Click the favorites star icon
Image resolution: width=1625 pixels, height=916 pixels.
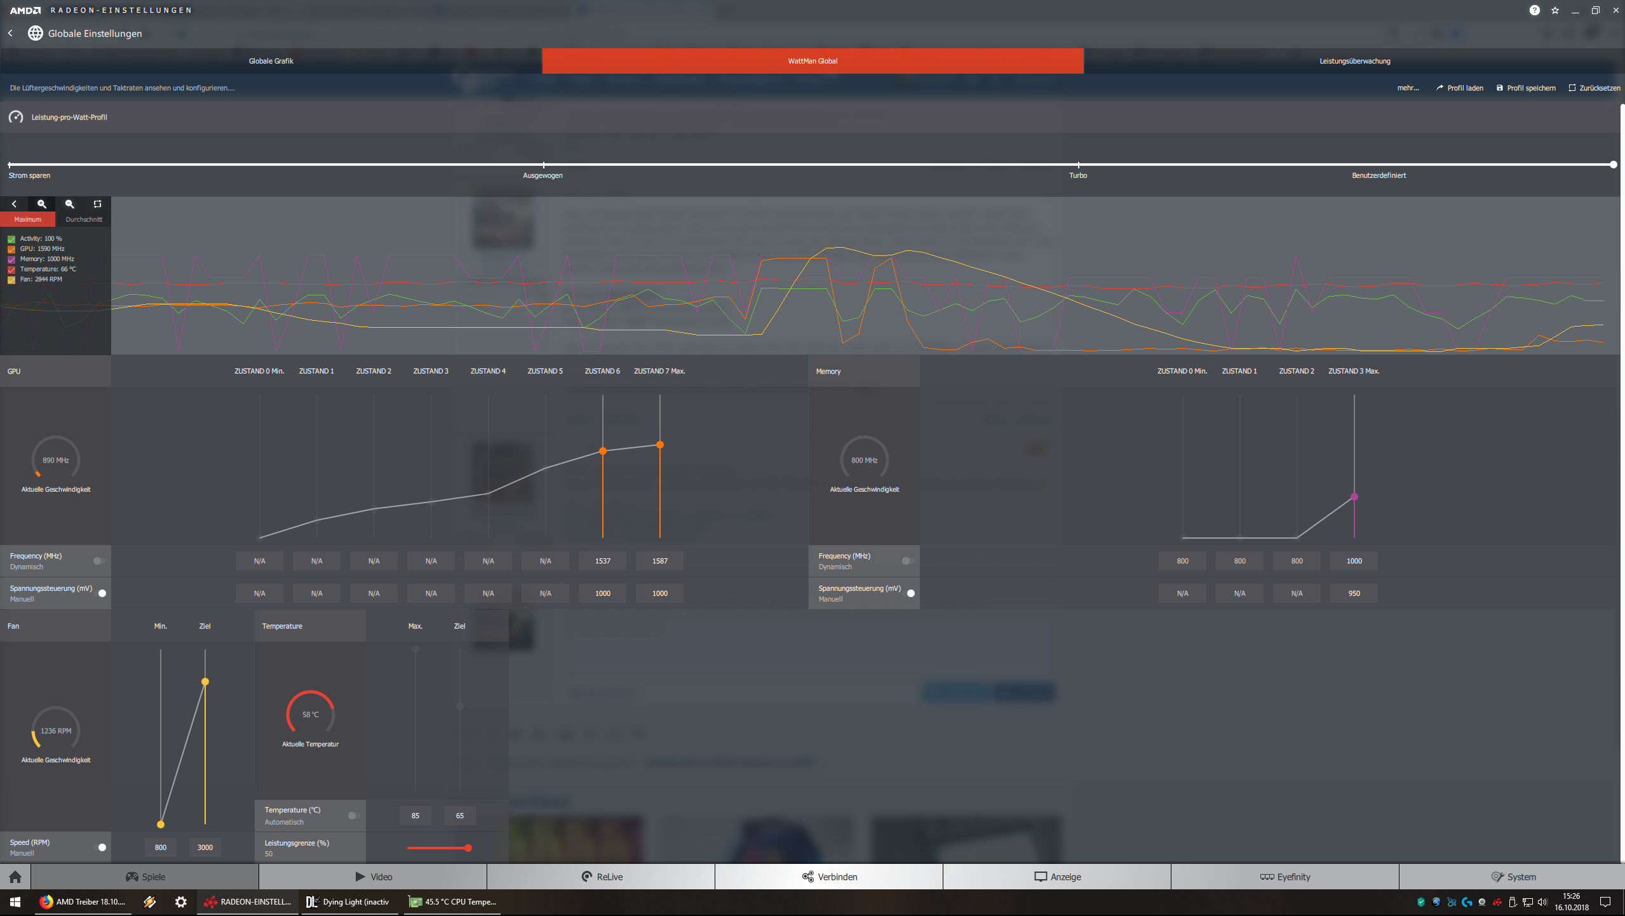pyautogui.click(x=1554, y=10)
